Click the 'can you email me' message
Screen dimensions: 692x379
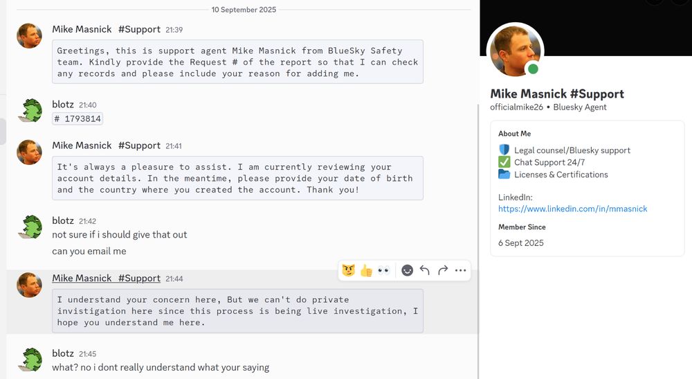(x=89, y=252)
